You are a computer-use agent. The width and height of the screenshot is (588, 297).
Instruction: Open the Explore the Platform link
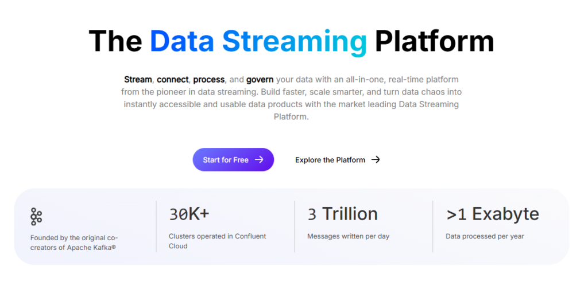(330, 160)
